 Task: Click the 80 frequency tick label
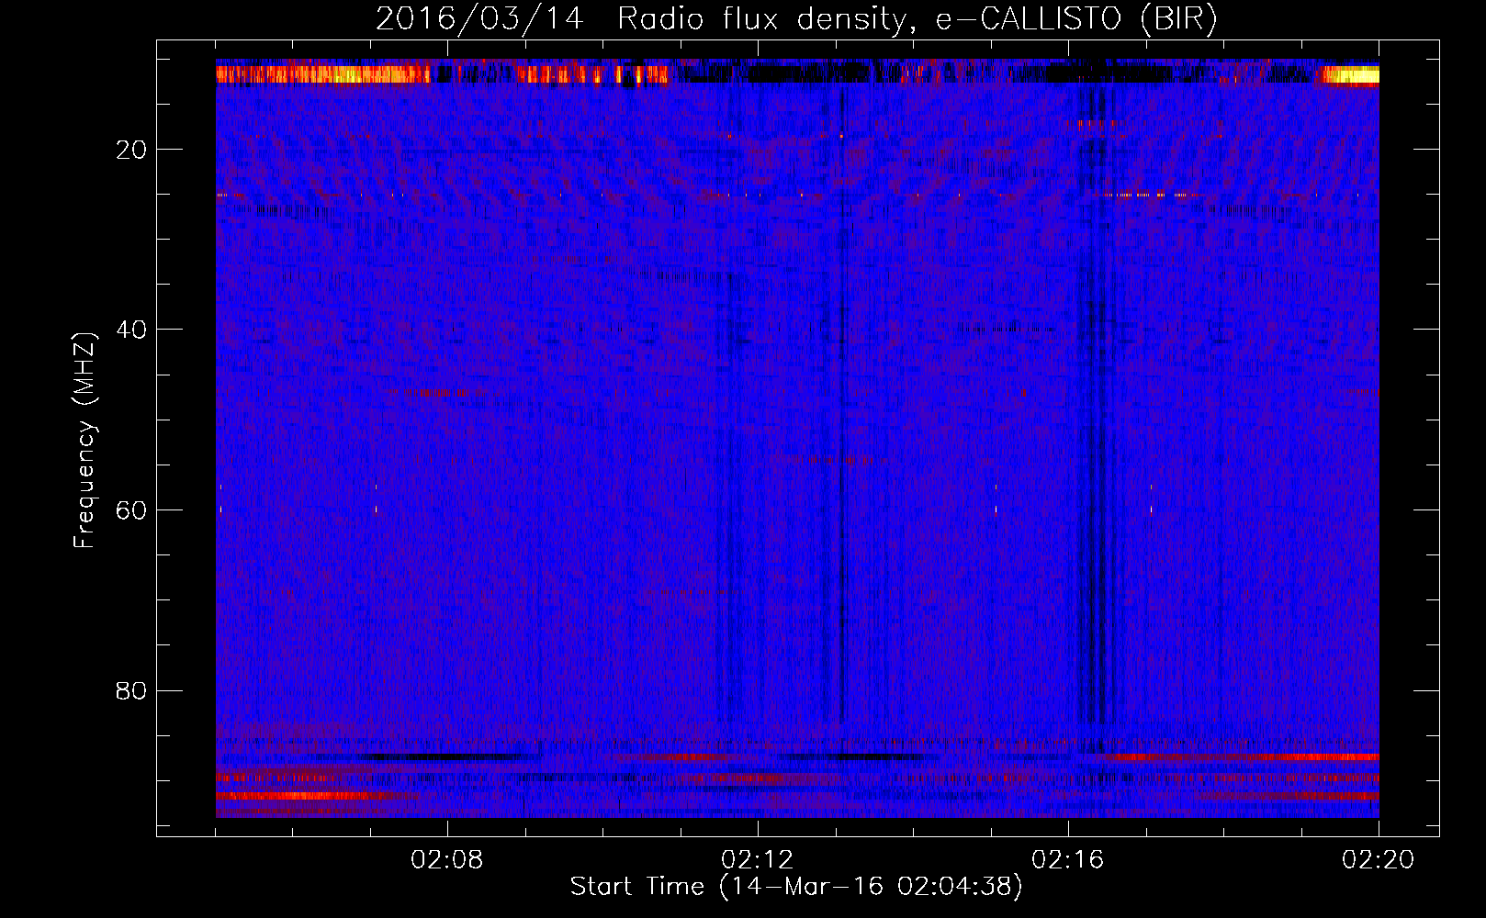132,690
